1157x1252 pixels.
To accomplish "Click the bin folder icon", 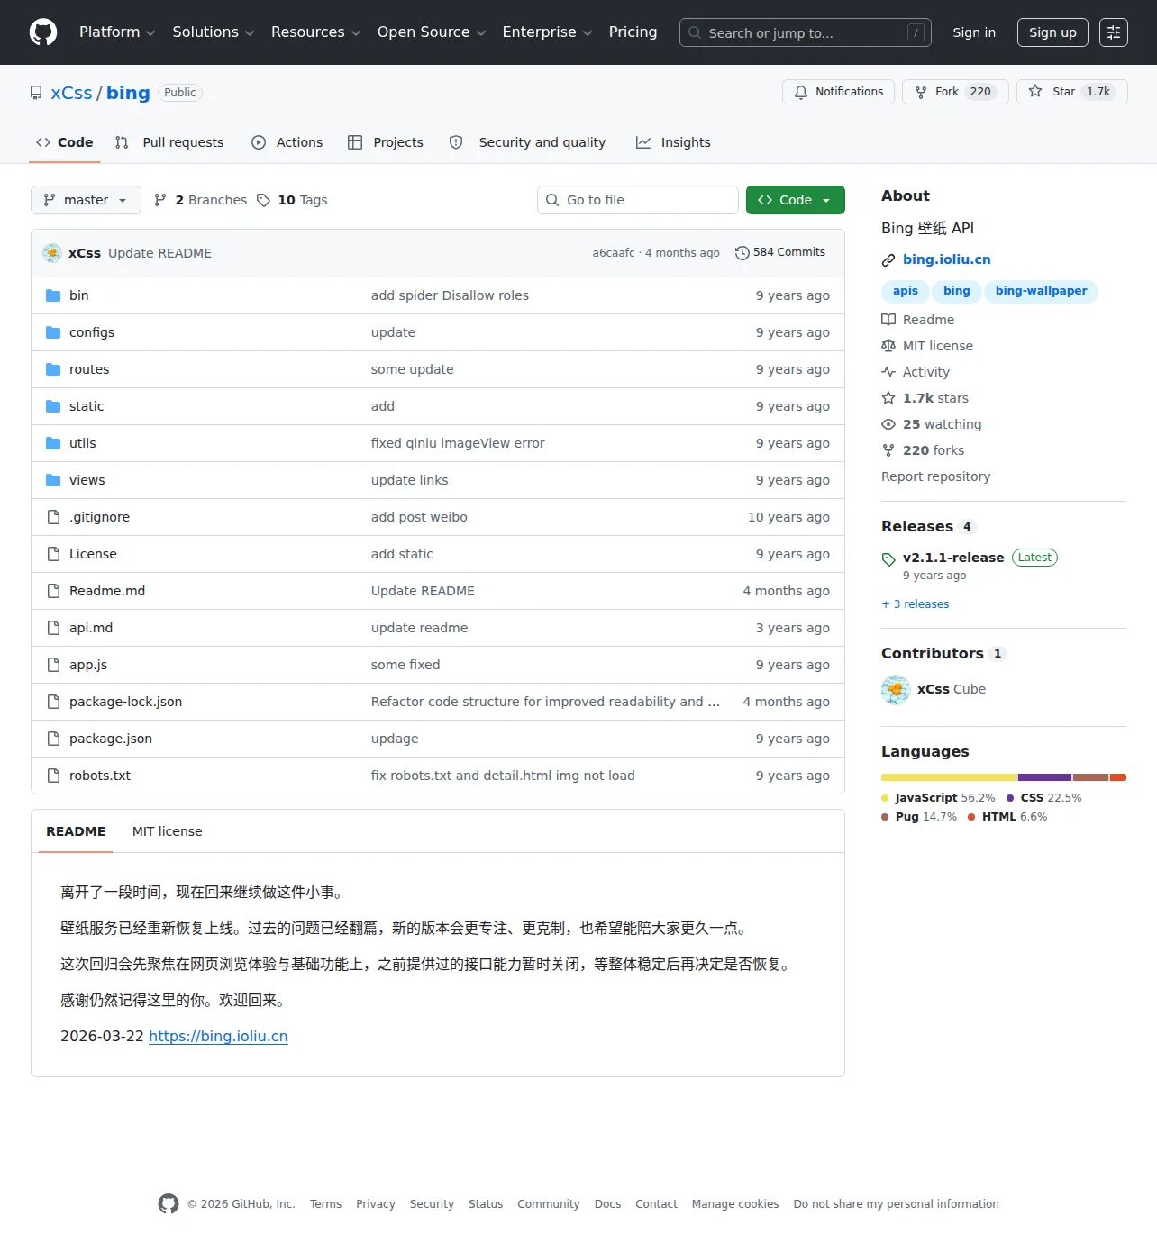I will pyautogui.click(x=53, y=295).
